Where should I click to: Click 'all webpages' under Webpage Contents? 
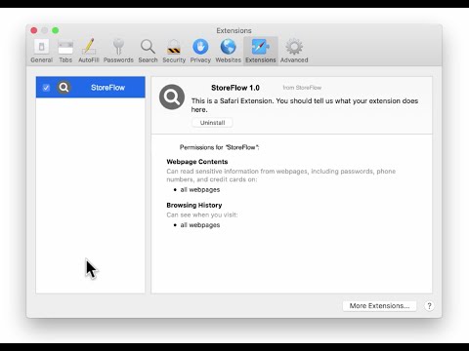(200, 189)
